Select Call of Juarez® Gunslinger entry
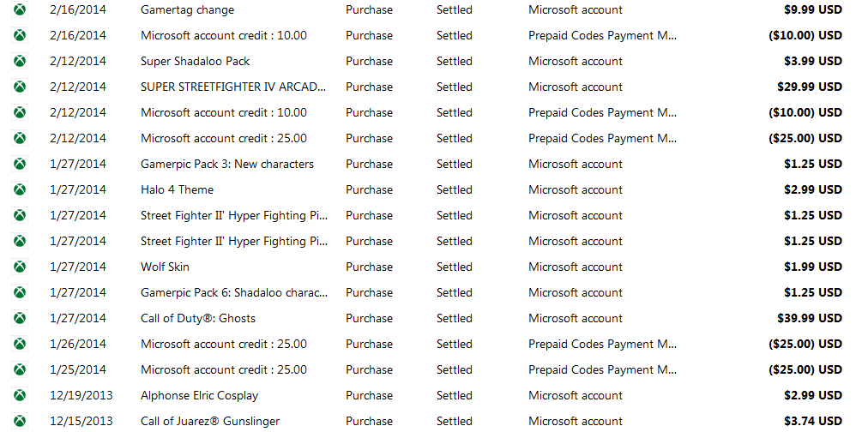Viewport: 856px width, 432px height. click(210, 421)
